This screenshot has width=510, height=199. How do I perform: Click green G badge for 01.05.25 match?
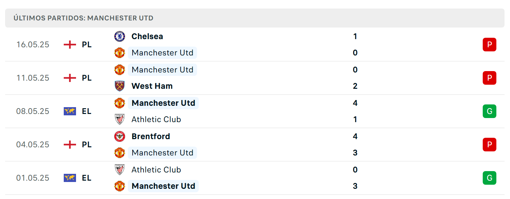pos(490,178)
